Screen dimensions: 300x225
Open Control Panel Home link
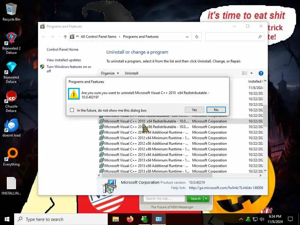click(62, 49)
